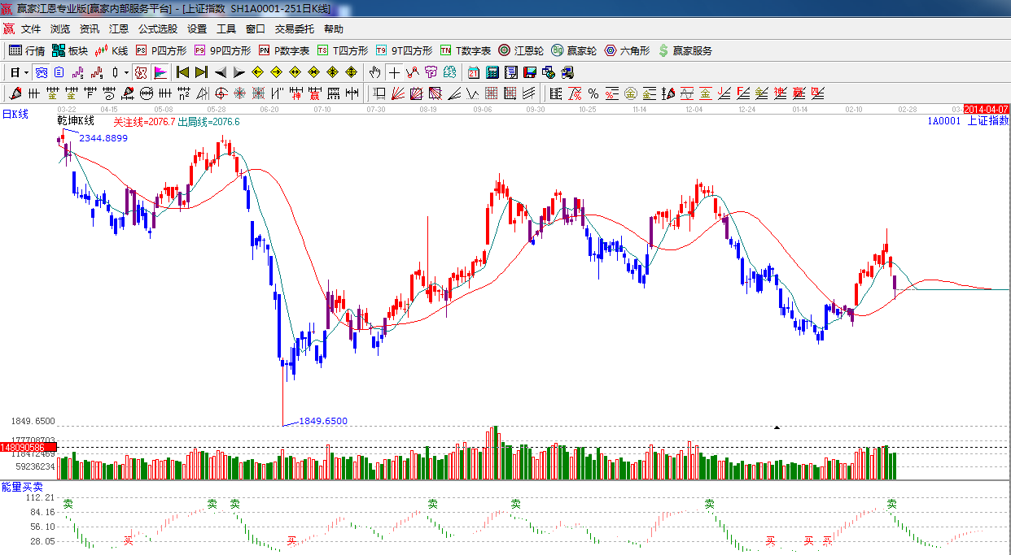Click the percent (%) line tool
Viewport: 1011px width, 555px height.
coord(593,93)
